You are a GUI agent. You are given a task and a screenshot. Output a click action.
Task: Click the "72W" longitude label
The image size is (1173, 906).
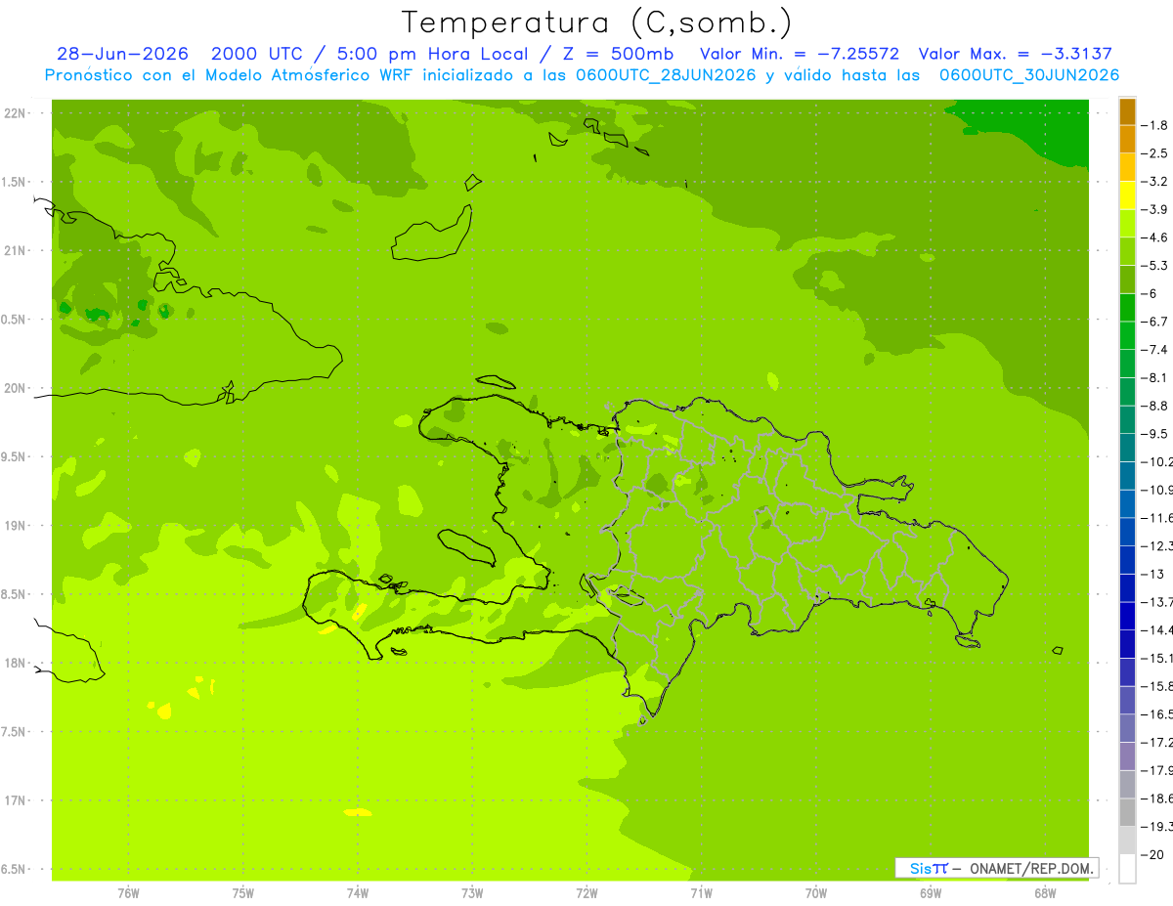[586, 892]
